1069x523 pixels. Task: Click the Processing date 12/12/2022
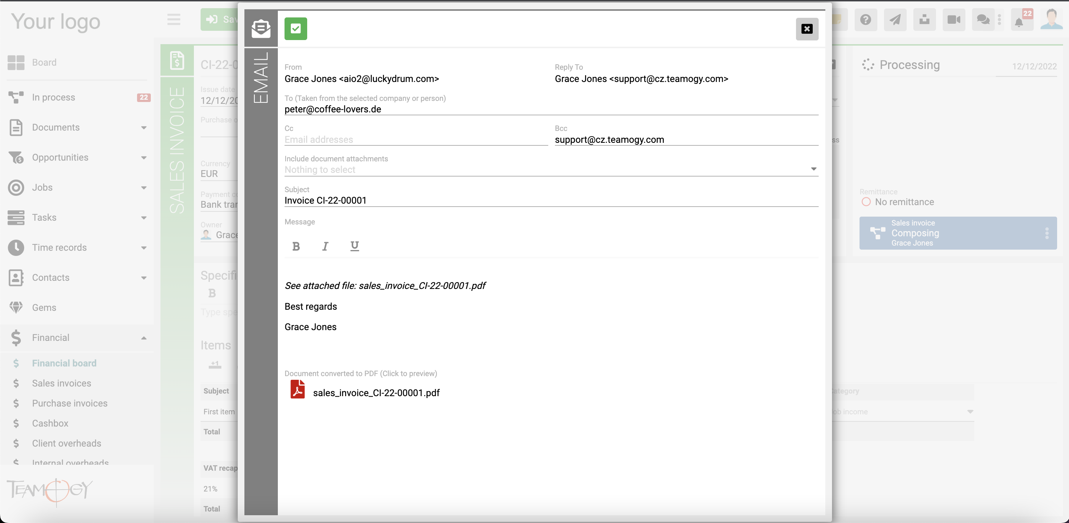1034,66
